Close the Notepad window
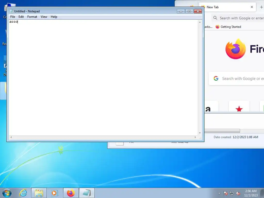Screen dimensions: 264x198 click(198, 11)
